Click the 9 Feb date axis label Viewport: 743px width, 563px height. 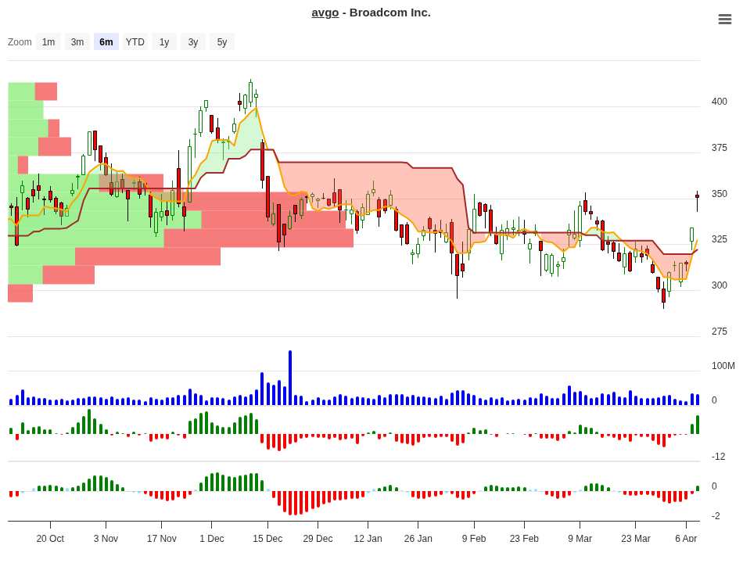(474, 538)
